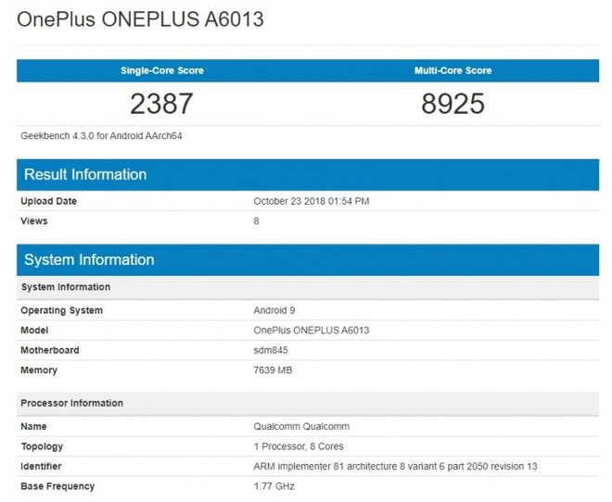Screen dimensions: 612x502
Task: Select the multi-core score value 8925
Action: (453, 104)
